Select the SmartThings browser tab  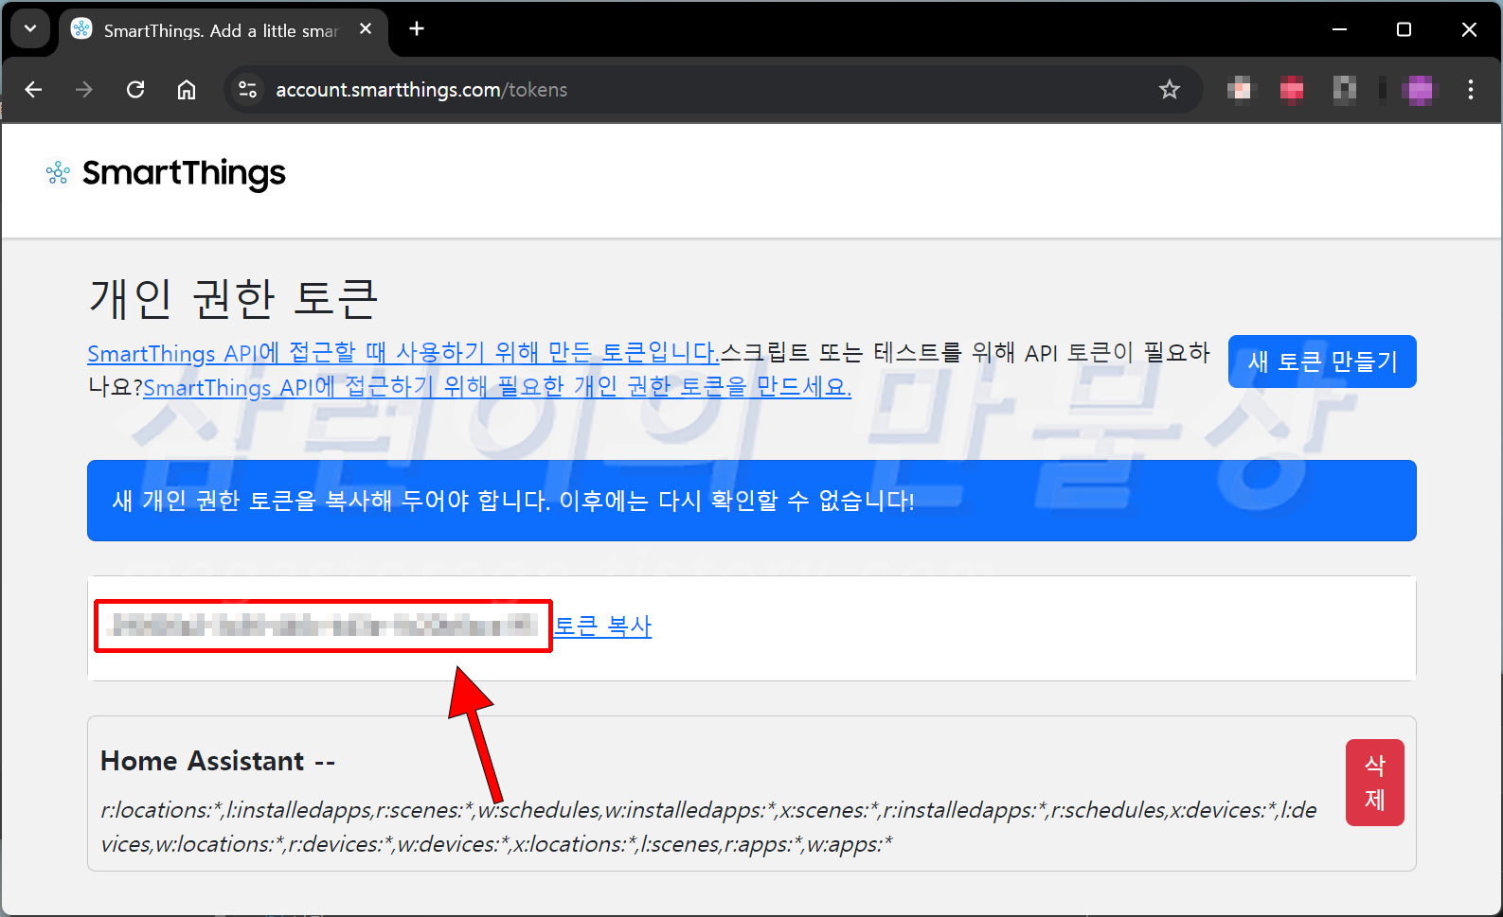click(224, 30)
